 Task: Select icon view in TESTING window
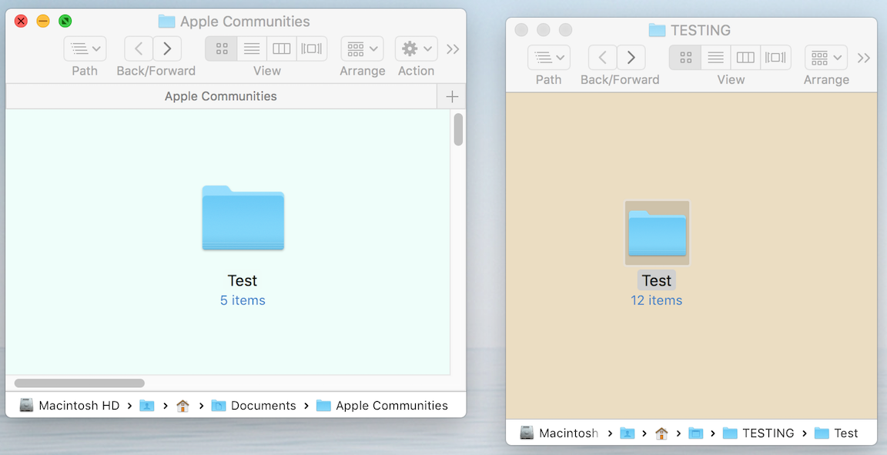click(x=685, y=58)
